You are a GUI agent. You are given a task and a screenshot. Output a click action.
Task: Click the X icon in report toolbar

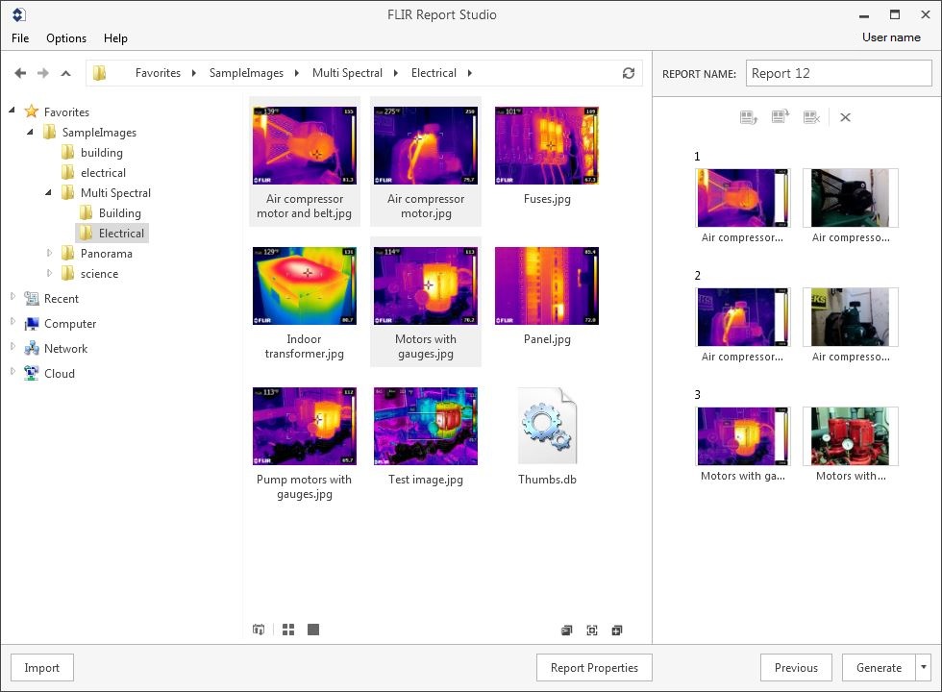pyautogui.click(x=845, y=117)
